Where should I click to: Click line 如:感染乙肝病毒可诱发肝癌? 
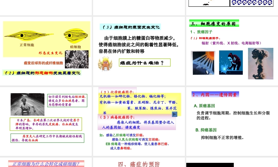[x=122, y=135]
